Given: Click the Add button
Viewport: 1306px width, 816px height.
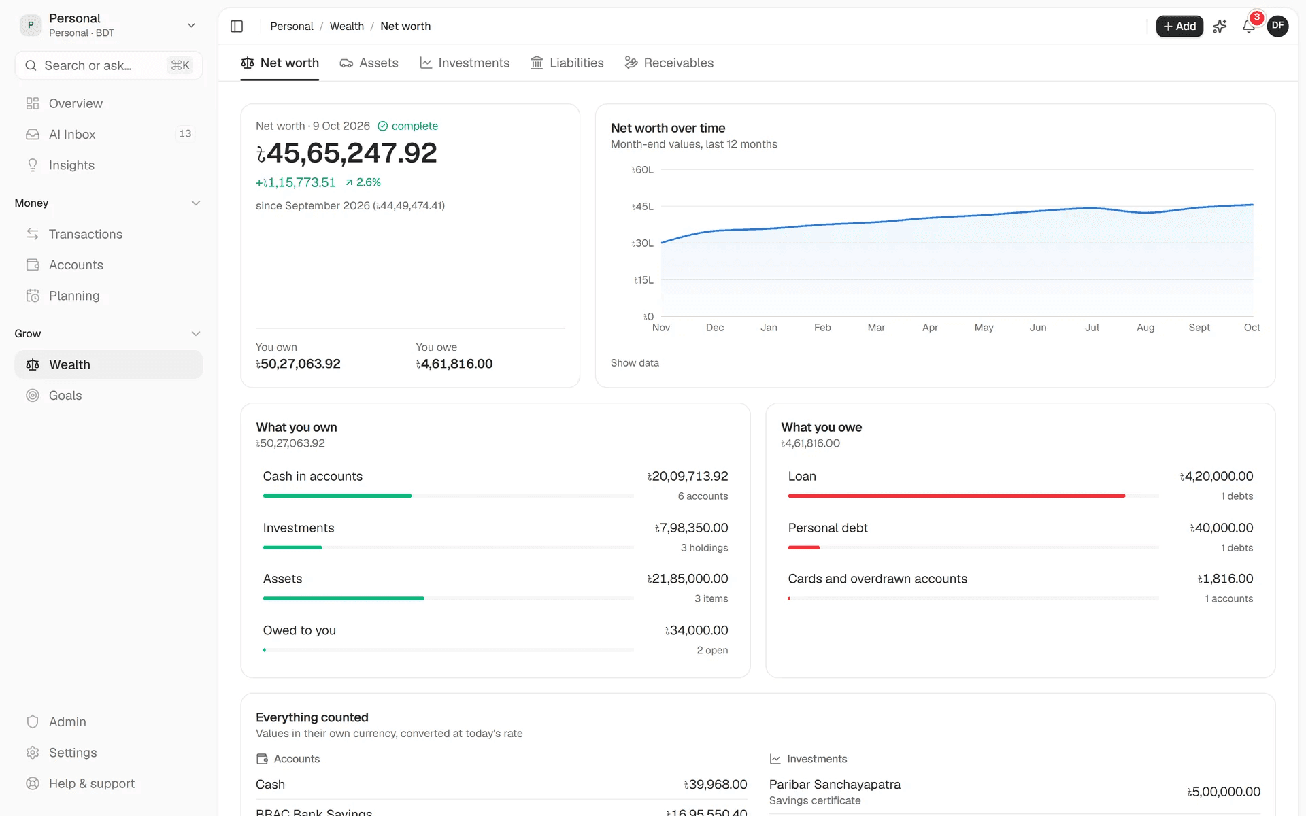Looking at the screenshot, I should (x=1179, y=27).
